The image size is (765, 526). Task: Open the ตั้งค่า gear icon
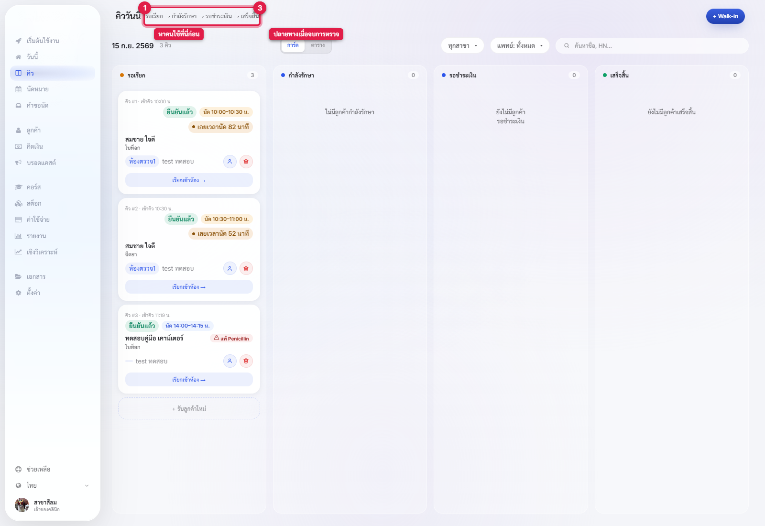pos(18,293)
